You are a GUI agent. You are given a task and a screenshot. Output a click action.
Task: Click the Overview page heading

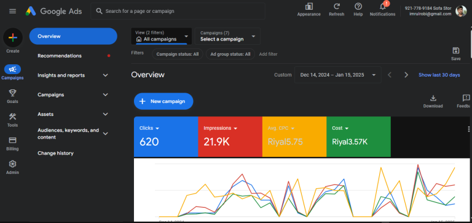pos(147,75)
